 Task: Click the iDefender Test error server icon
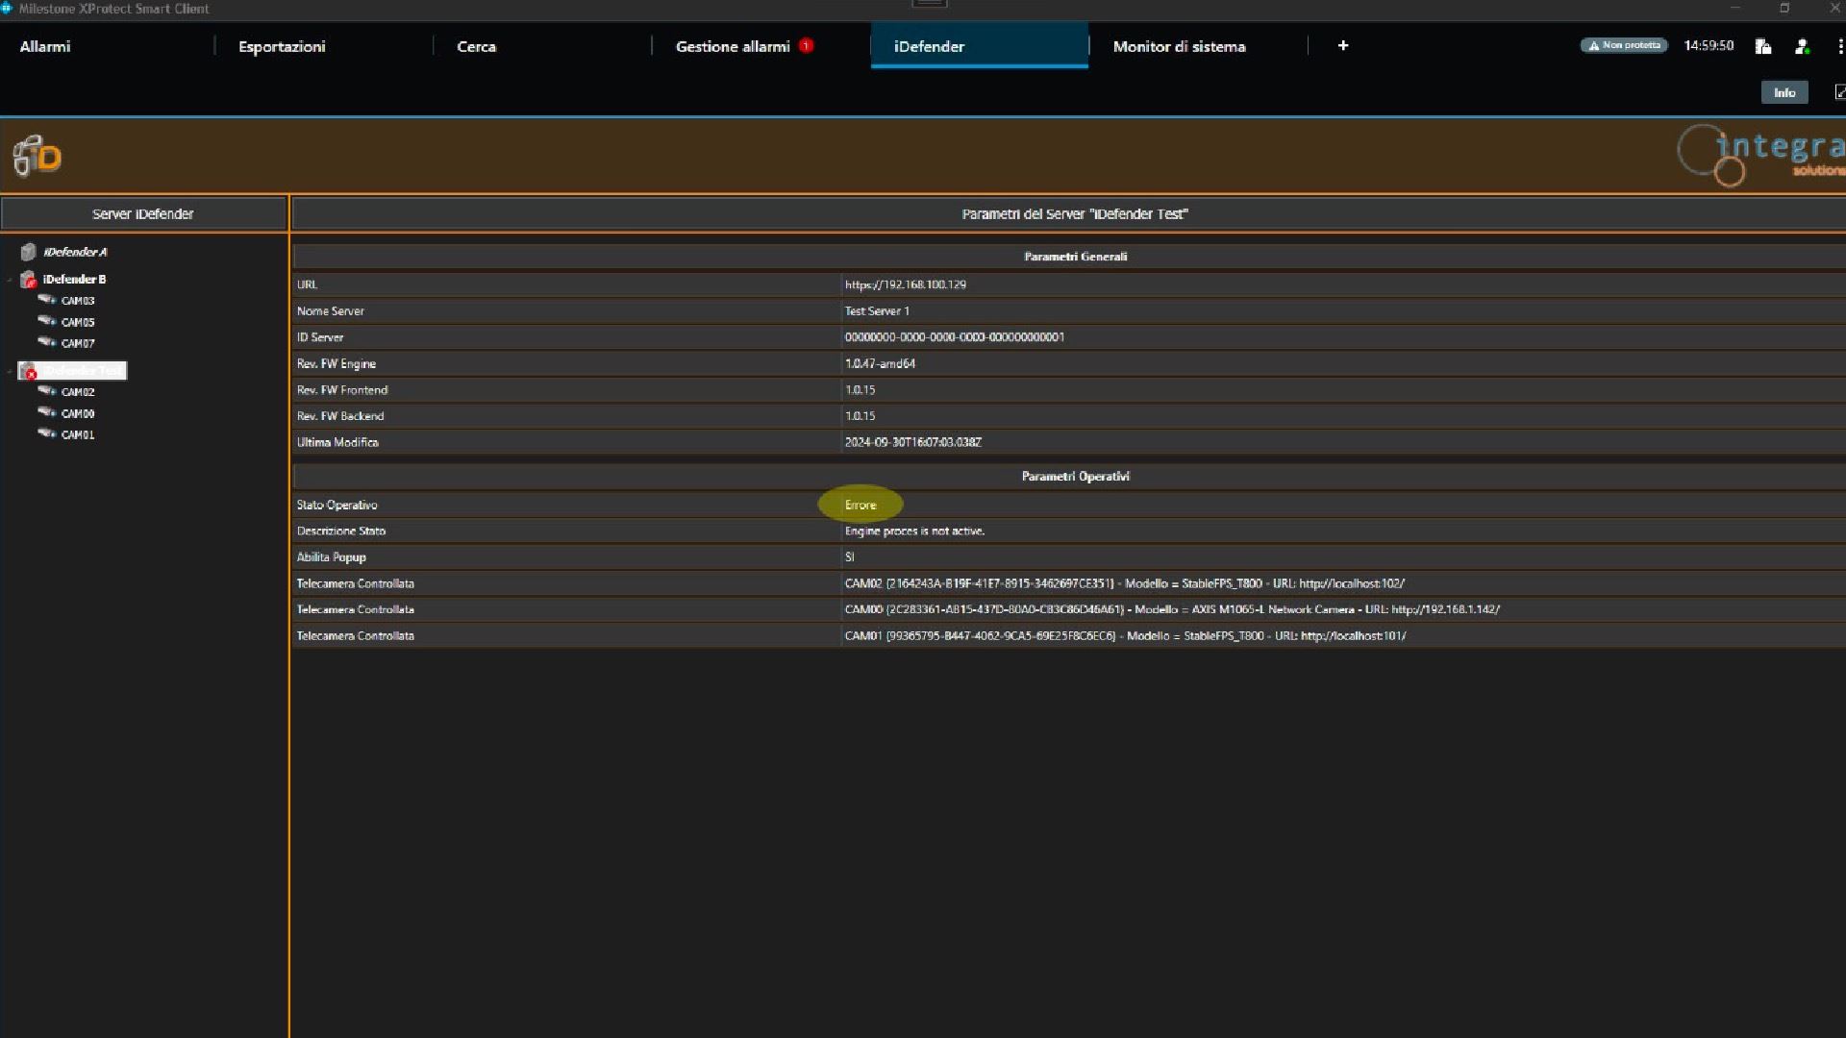click(x=28, y=371)
